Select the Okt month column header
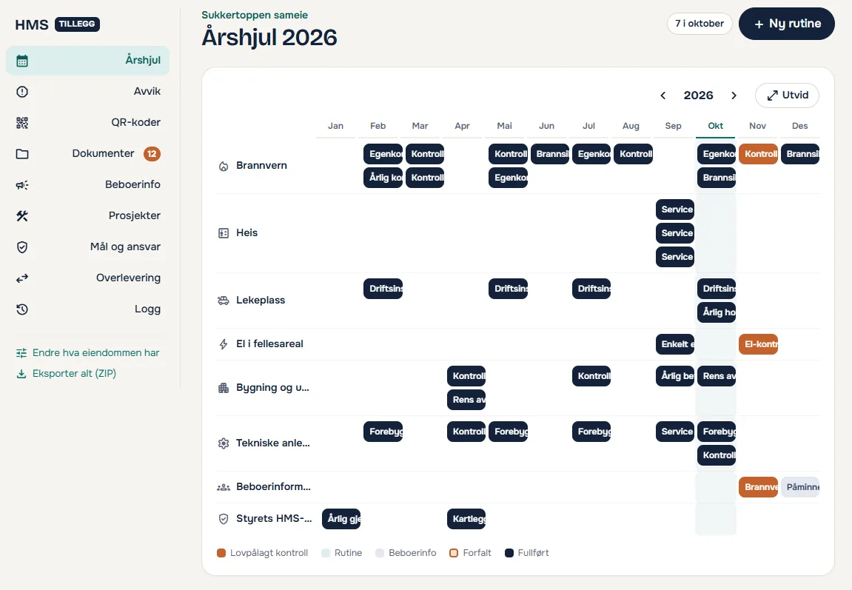 click(715, 126)
